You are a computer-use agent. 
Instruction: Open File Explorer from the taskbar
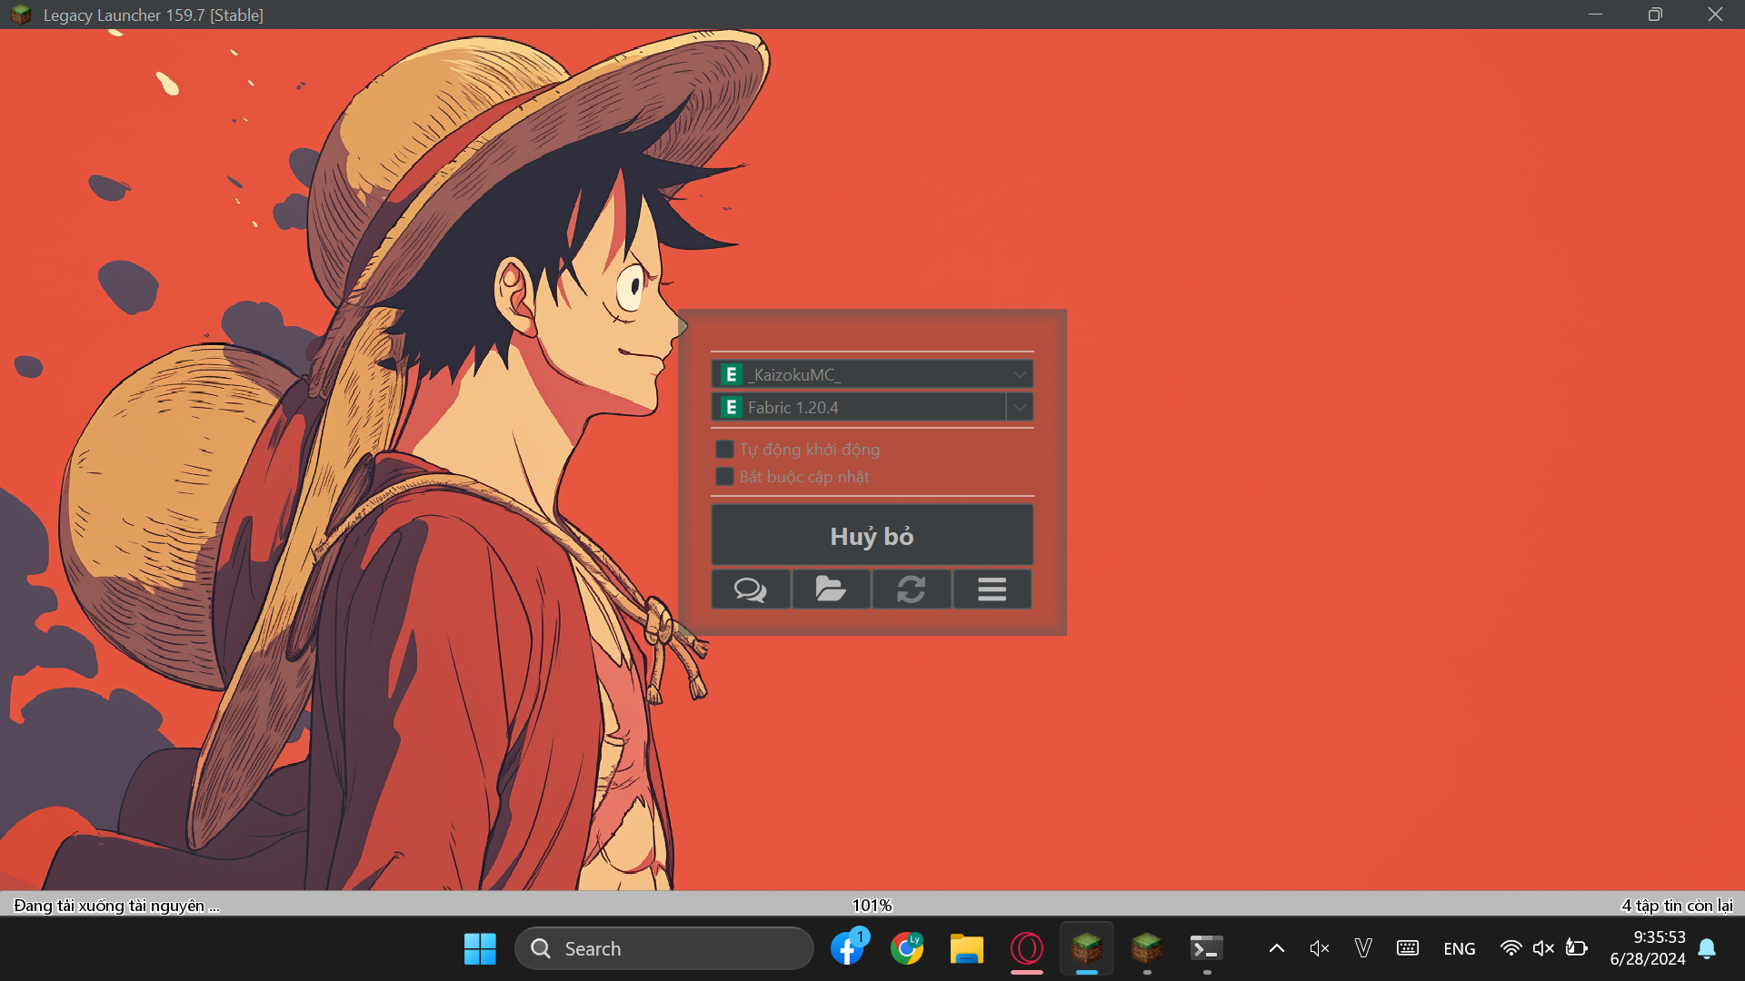(967, 948)
